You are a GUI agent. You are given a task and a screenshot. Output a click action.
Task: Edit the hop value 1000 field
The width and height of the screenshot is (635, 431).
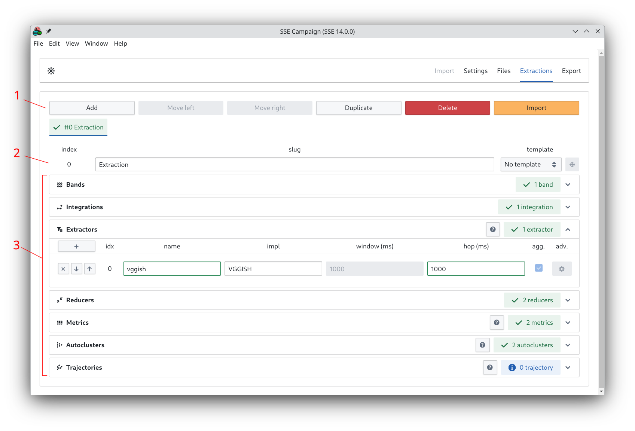(476, 268)
